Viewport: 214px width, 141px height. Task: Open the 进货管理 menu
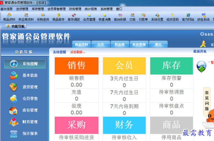pos(22,9)
